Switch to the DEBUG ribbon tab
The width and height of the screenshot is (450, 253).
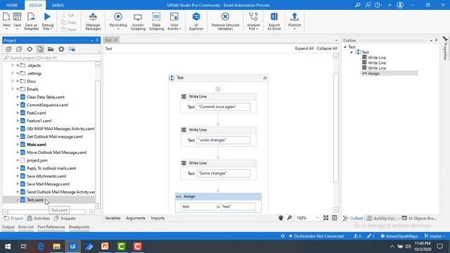point(58,5)
